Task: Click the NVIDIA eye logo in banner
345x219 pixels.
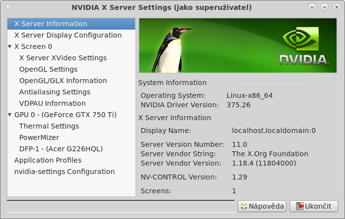Action: (x=300, y=39)
